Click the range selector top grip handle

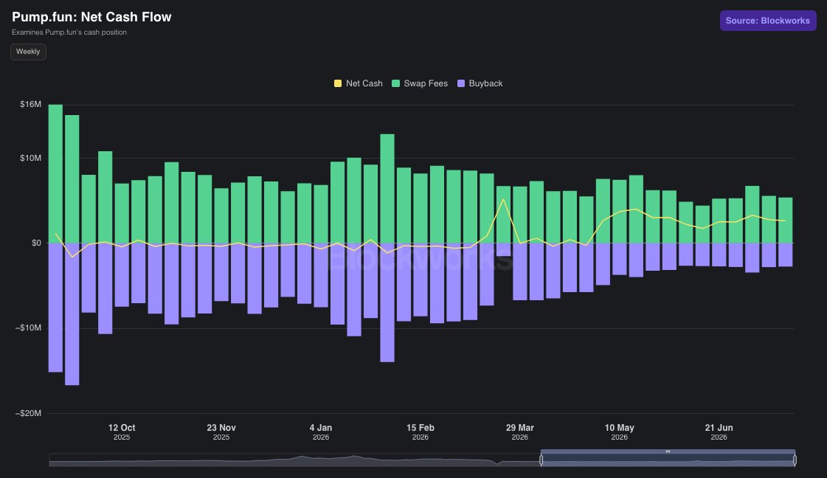pos(668,451)
